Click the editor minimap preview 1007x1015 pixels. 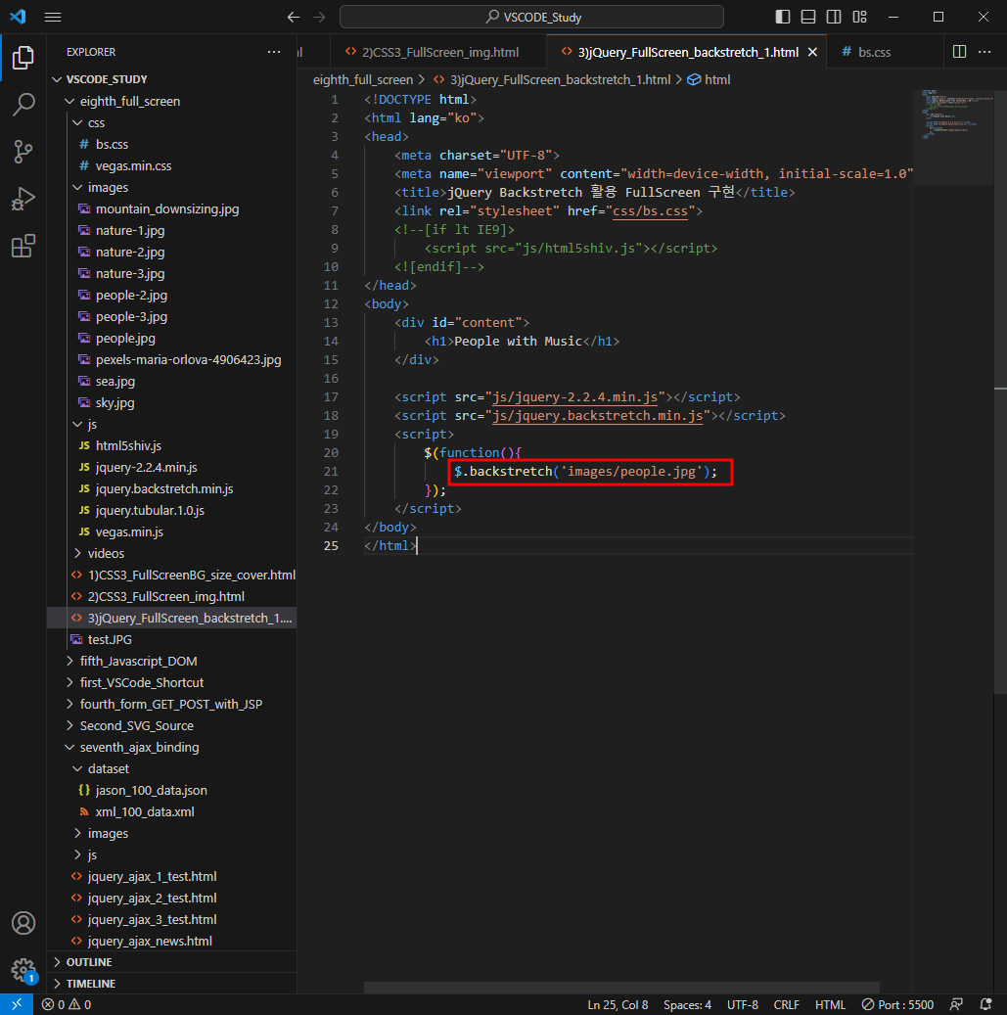coord(953,137)
